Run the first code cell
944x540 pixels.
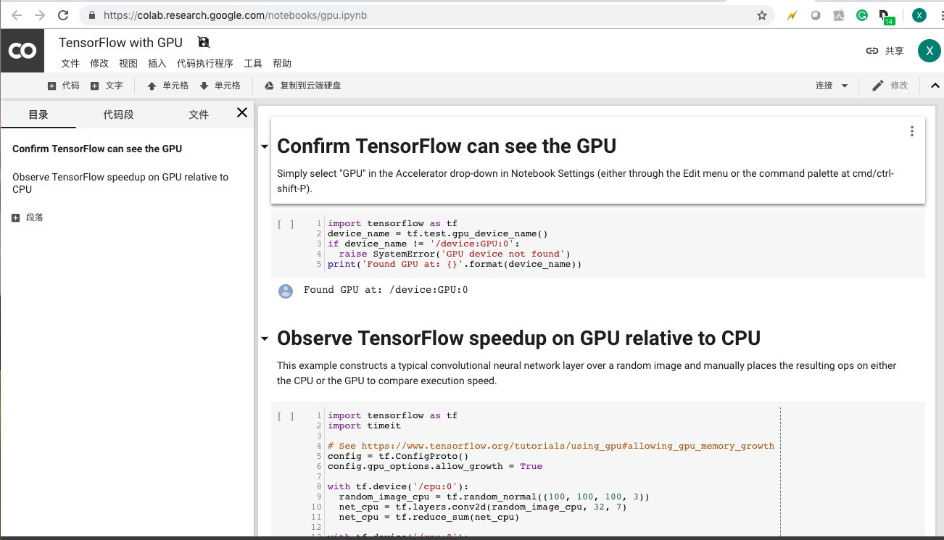tap(284, 224)
